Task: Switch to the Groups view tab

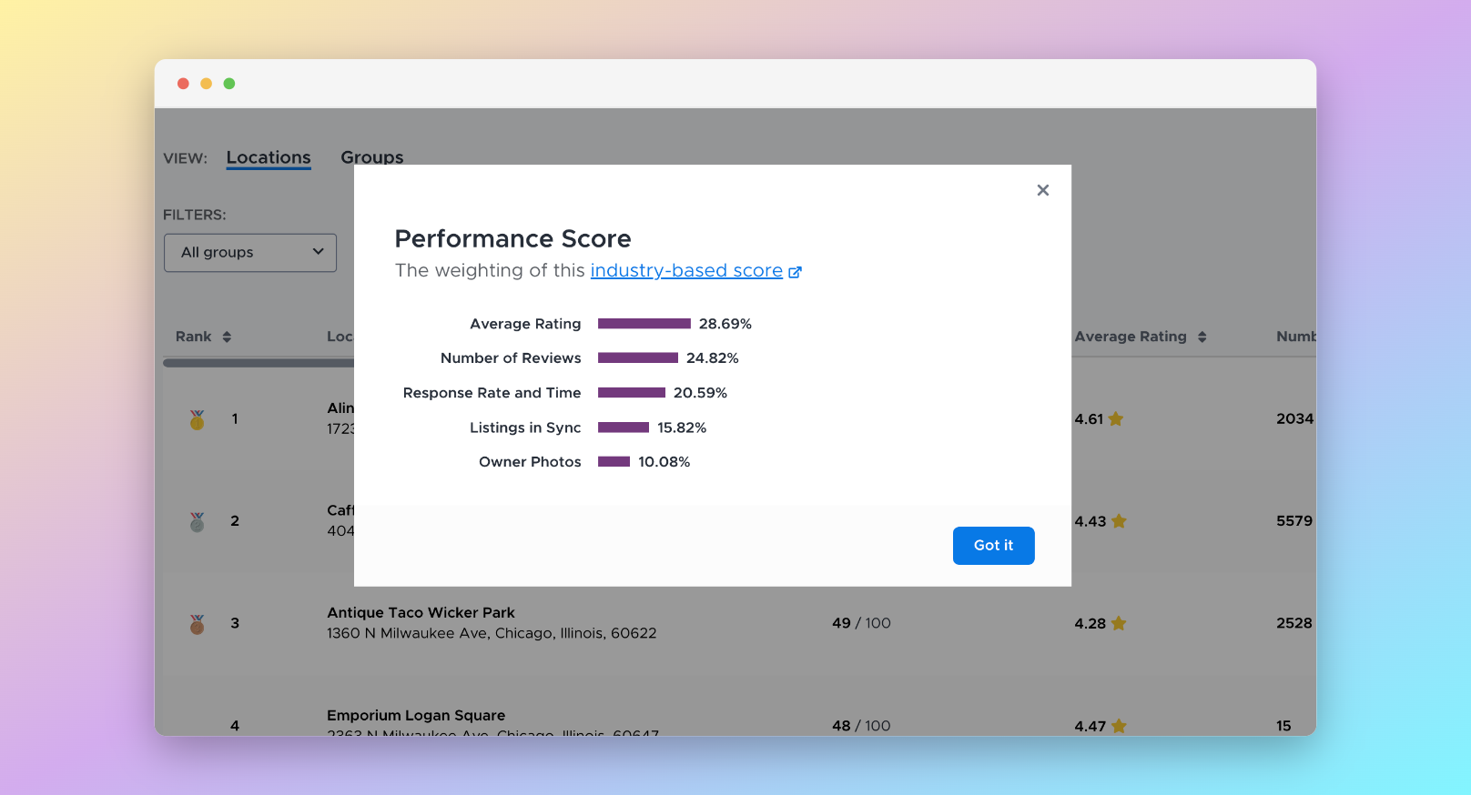Action: [371, 157]
